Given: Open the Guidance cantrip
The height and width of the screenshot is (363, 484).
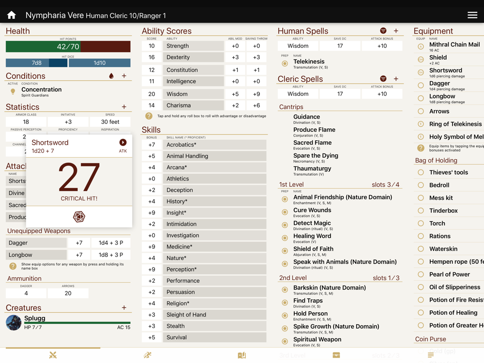Looking at the screenshot, I should pyautogui.click(x=306, y=117).
